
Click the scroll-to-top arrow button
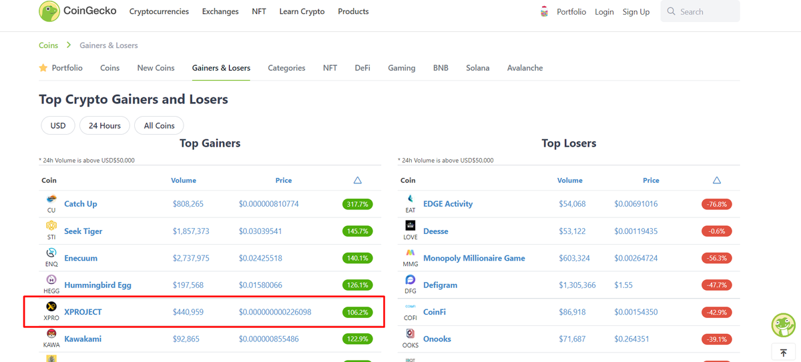(784, 353)
